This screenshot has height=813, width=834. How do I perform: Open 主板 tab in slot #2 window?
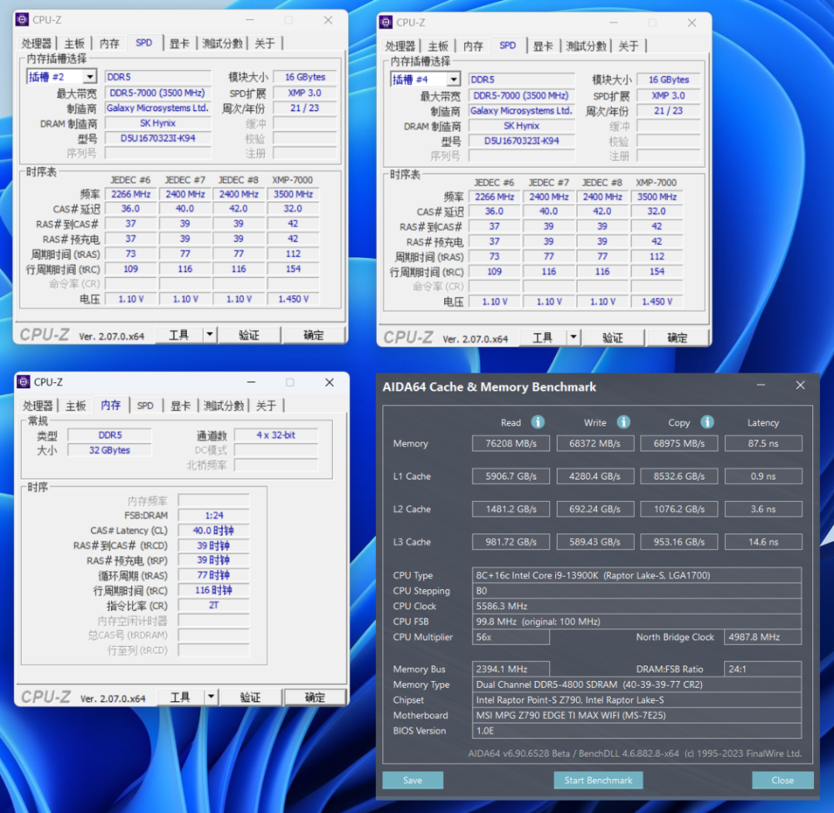click(x=74, y=43)
